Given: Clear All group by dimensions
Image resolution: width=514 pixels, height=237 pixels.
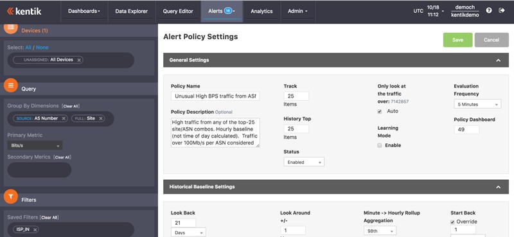Looking at the screenshot, I should coord(71,106).
